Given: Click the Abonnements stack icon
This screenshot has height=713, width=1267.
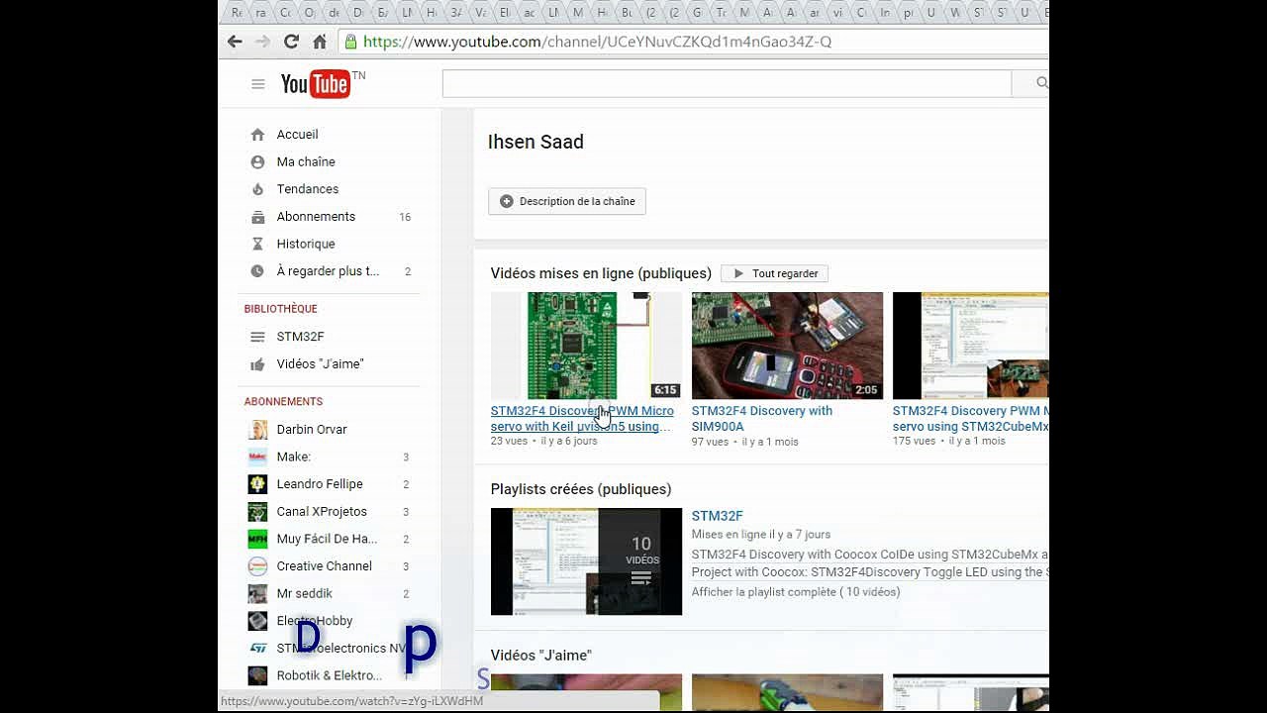Looking at the screenshot, I should coord(257,217).
